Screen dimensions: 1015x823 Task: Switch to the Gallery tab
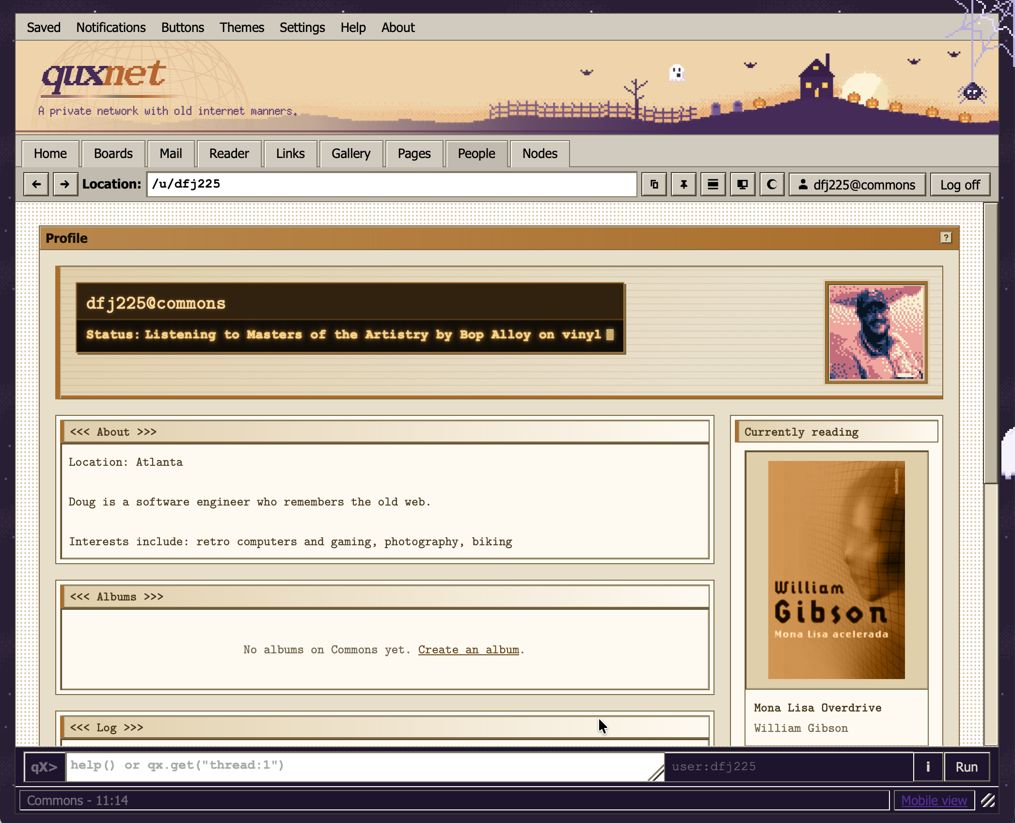[351, 154]
